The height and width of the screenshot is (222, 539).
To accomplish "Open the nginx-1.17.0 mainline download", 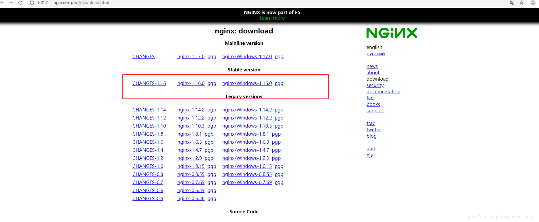I will tap(191, 56).
